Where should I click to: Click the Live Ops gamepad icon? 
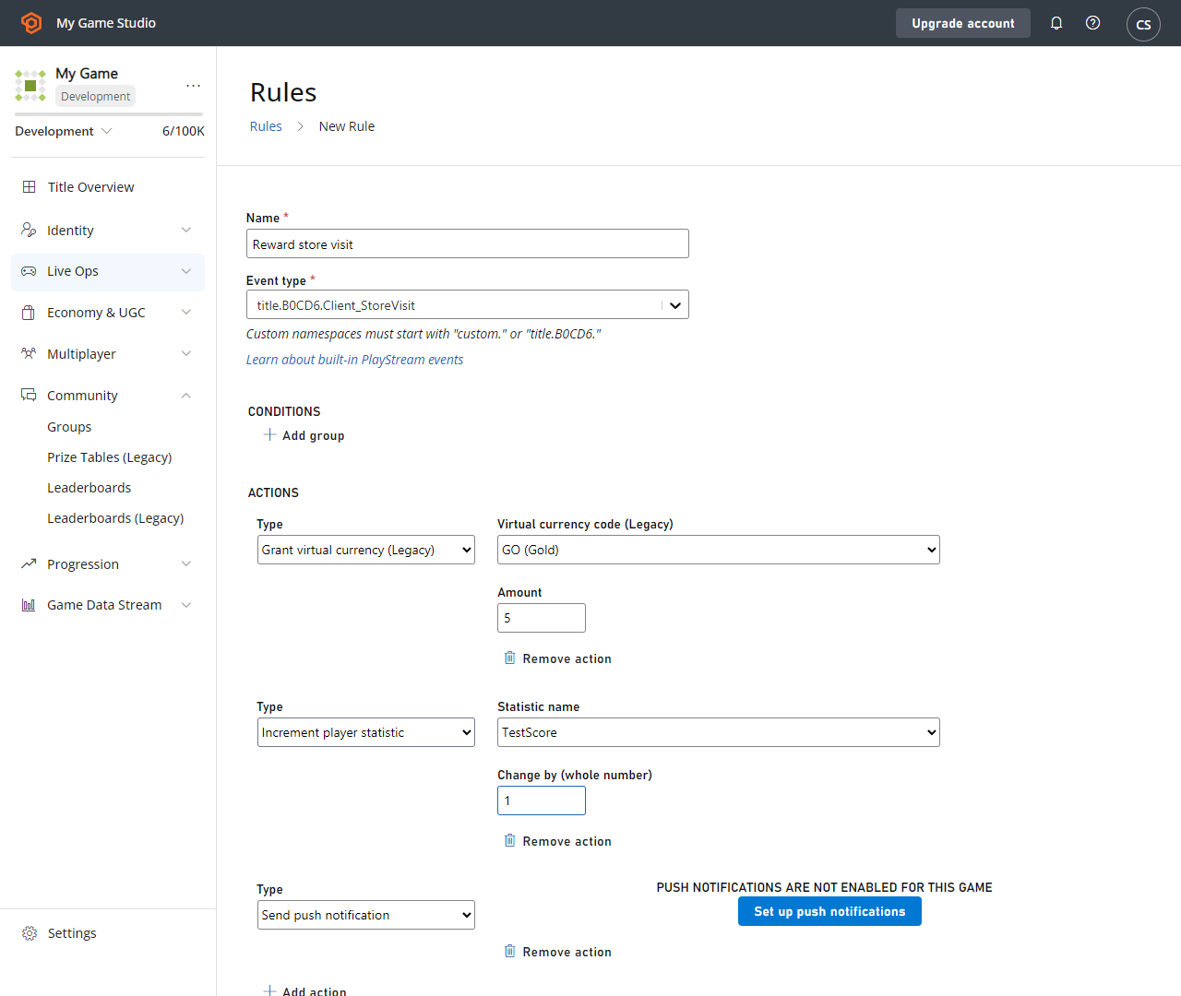(29, 271)
